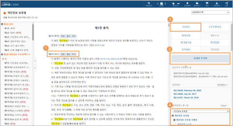Image resolution: width=233 pixels, height=126 pixels.
Task: Open the 본문검색 text search icon
Action: click(149, 4)
